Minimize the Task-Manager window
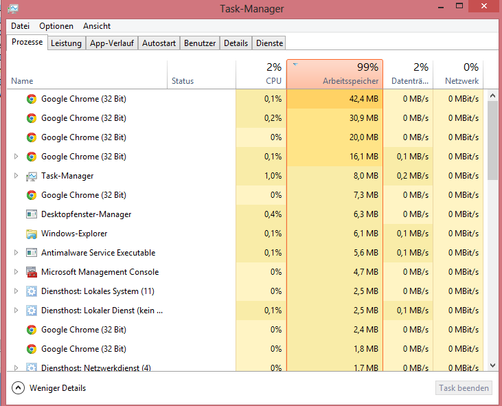502x406 pixels. 441,6
